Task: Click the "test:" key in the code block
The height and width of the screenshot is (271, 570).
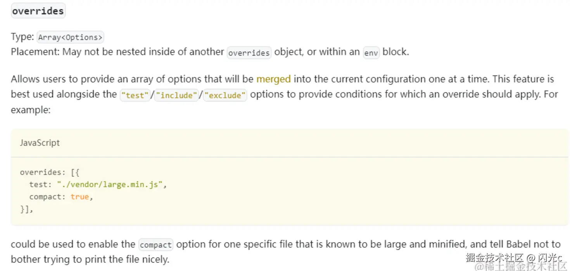Action: coord(40,185)
